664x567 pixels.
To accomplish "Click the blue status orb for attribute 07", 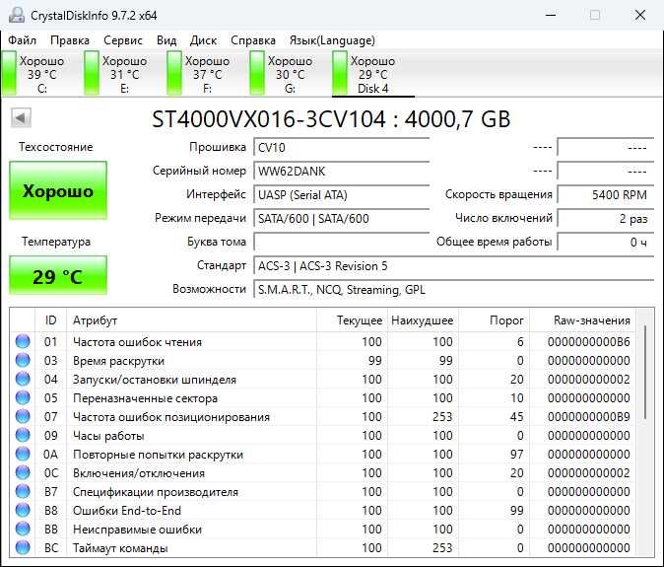I will tap(23, 416).
